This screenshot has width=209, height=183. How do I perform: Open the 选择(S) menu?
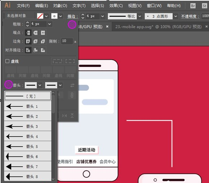97,6
